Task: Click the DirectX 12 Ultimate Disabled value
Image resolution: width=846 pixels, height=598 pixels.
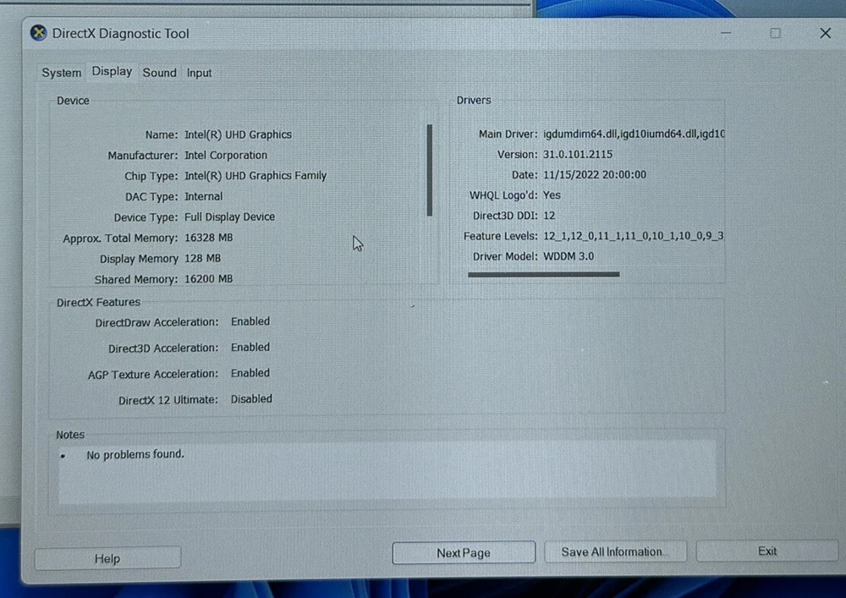Action: [251, 399]
